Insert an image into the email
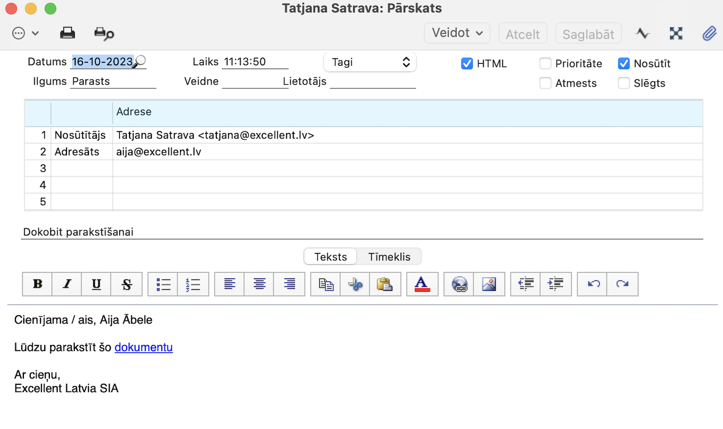This screenshot has width=723, height=429. [489, 284]
